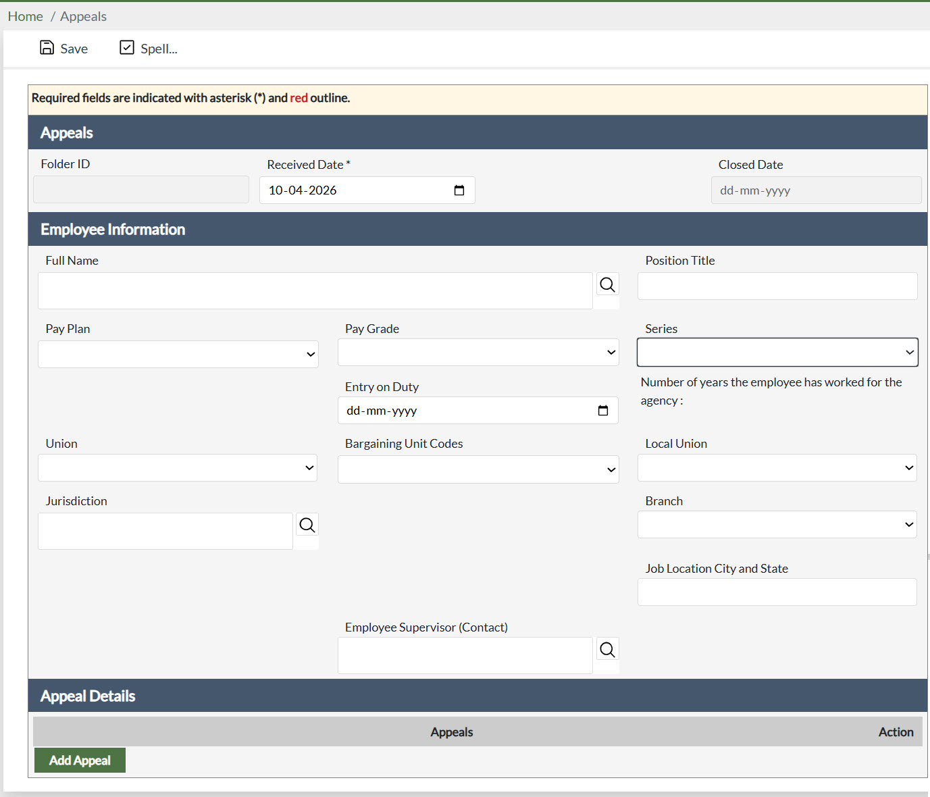
Task: Click the 'Received Date *' label
Action: pos(309,165)
